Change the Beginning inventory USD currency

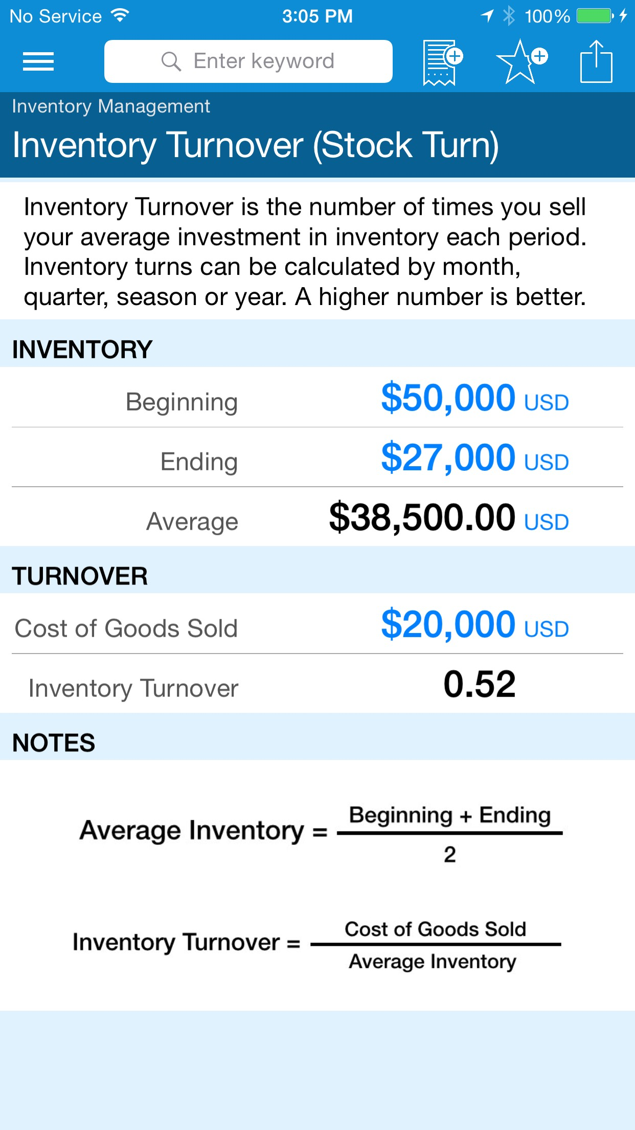(547, 403)
